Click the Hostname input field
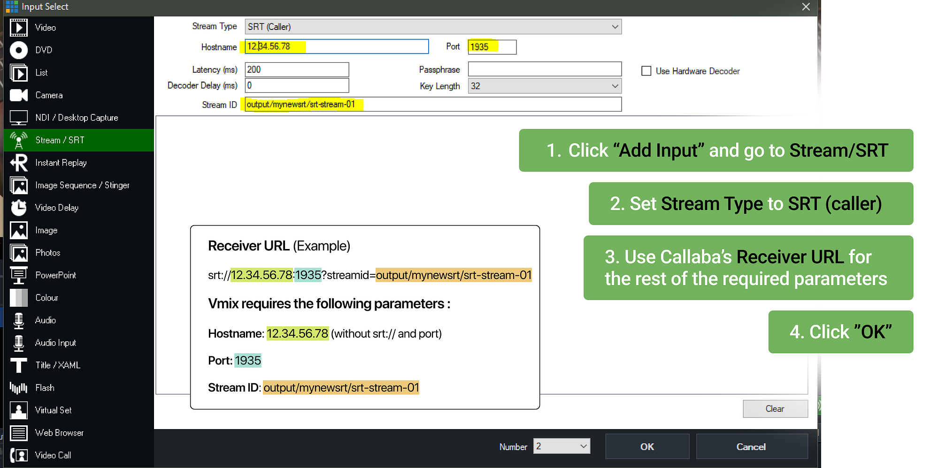The image size is (939, 468). click(x=337, y=46)
